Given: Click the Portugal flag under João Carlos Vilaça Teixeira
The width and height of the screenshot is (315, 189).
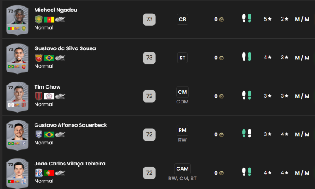Looking at the screenshot, I should pyautogui.click(x=49, y=172).
